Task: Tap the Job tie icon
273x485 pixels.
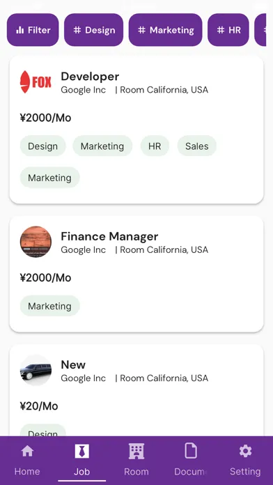Action: click(x=82, y=452)
